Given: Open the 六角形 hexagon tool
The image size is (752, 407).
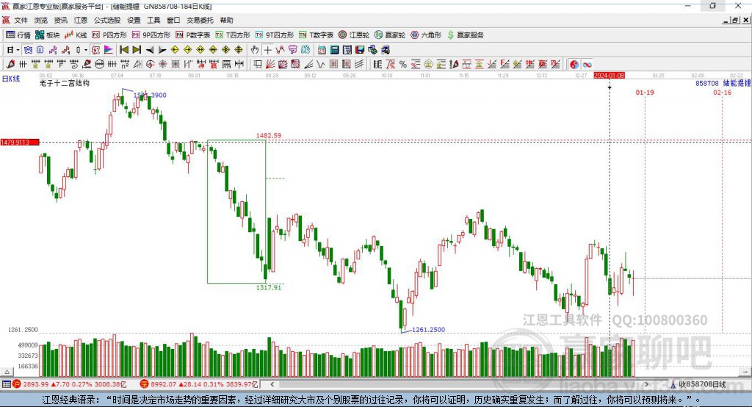Looking at the screenshot, I should [426, 35].
